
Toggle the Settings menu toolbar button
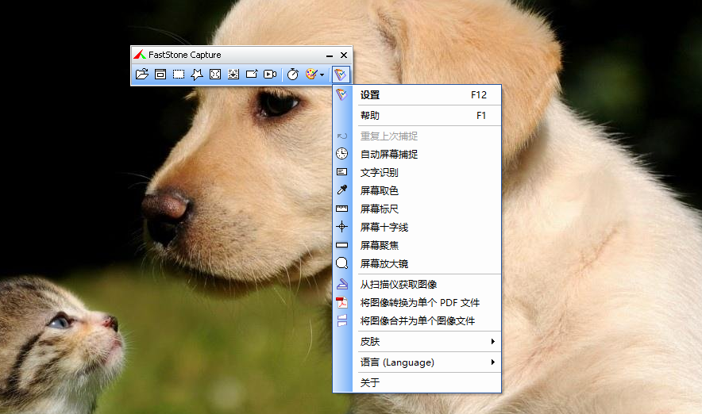[x=340, y=75]
